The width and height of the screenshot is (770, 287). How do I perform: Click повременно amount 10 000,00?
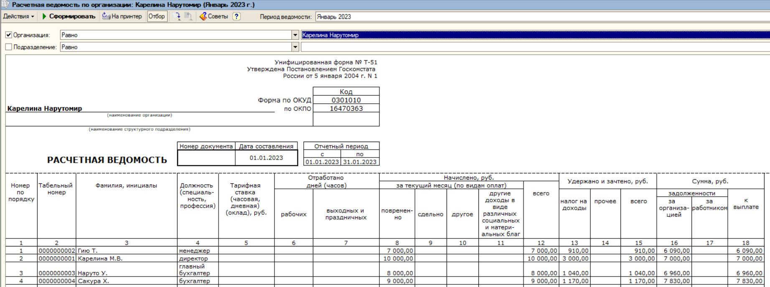(397, 259)
